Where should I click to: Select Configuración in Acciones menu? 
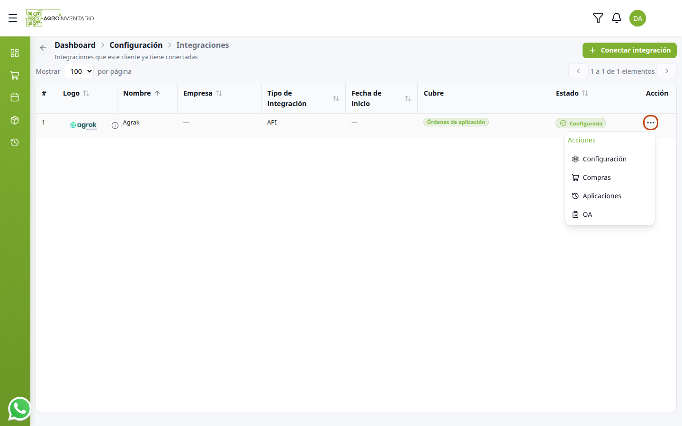click(x=610, y=159)
